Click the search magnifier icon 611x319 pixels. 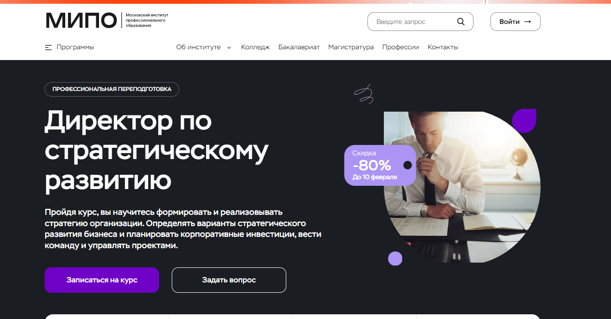tap(460, 22)
